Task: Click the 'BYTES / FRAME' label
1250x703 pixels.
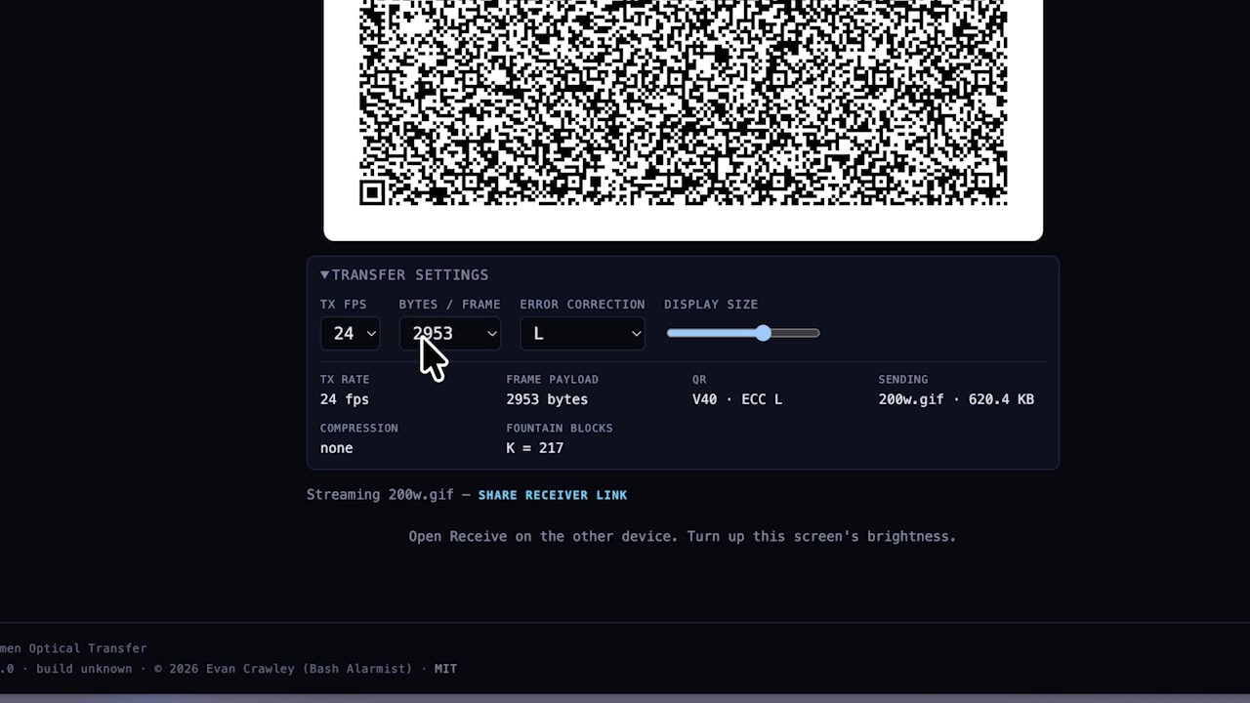Action: coord(449,305)
